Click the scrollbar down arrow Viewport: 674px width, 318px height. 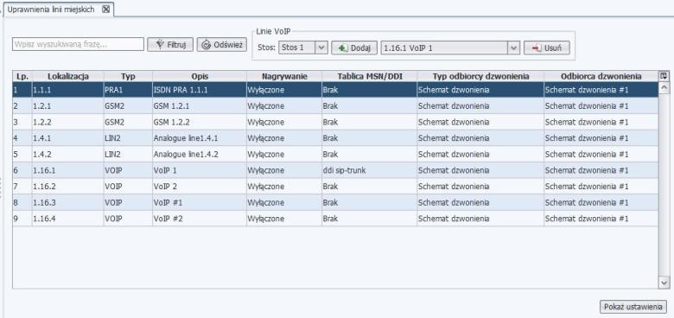664,283
